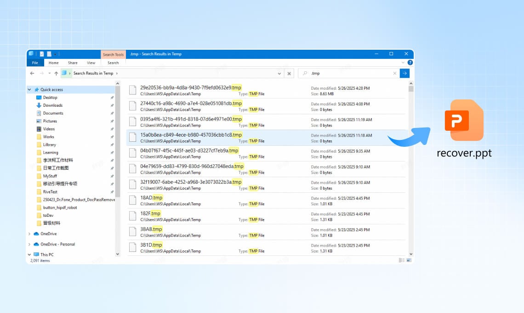
Task: Expand OneDrive - Personal tree node
Action: click(x=29, y=244)
